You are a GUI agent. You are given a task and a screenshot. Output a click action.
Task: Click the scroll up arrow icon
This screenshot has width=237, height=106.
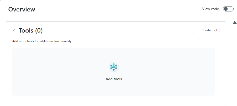point(235,23)
